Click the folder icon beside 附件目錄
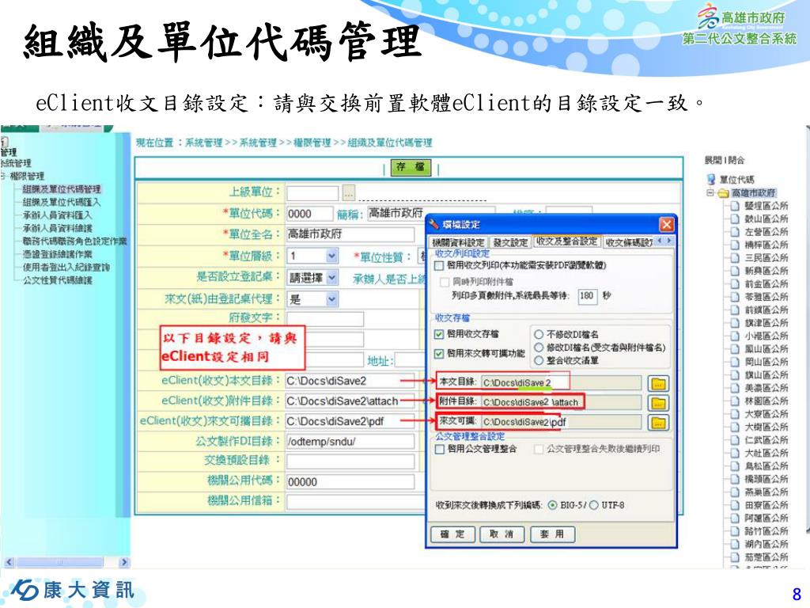The image size is (810, 608). point(657,403)
